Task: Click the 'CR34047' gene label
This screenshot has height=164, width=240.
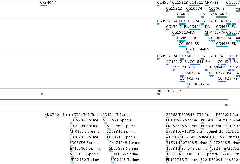Action: [48, 3]
